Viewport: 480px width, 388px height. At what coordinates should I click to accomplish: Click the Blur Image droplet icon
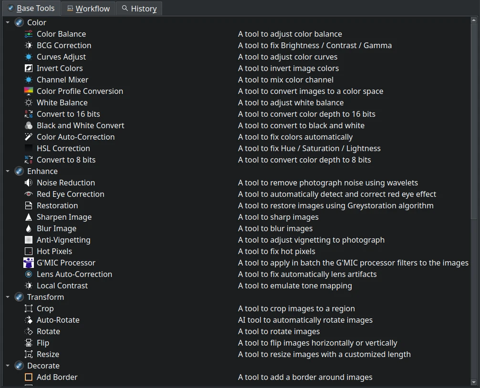coord(29,228)
